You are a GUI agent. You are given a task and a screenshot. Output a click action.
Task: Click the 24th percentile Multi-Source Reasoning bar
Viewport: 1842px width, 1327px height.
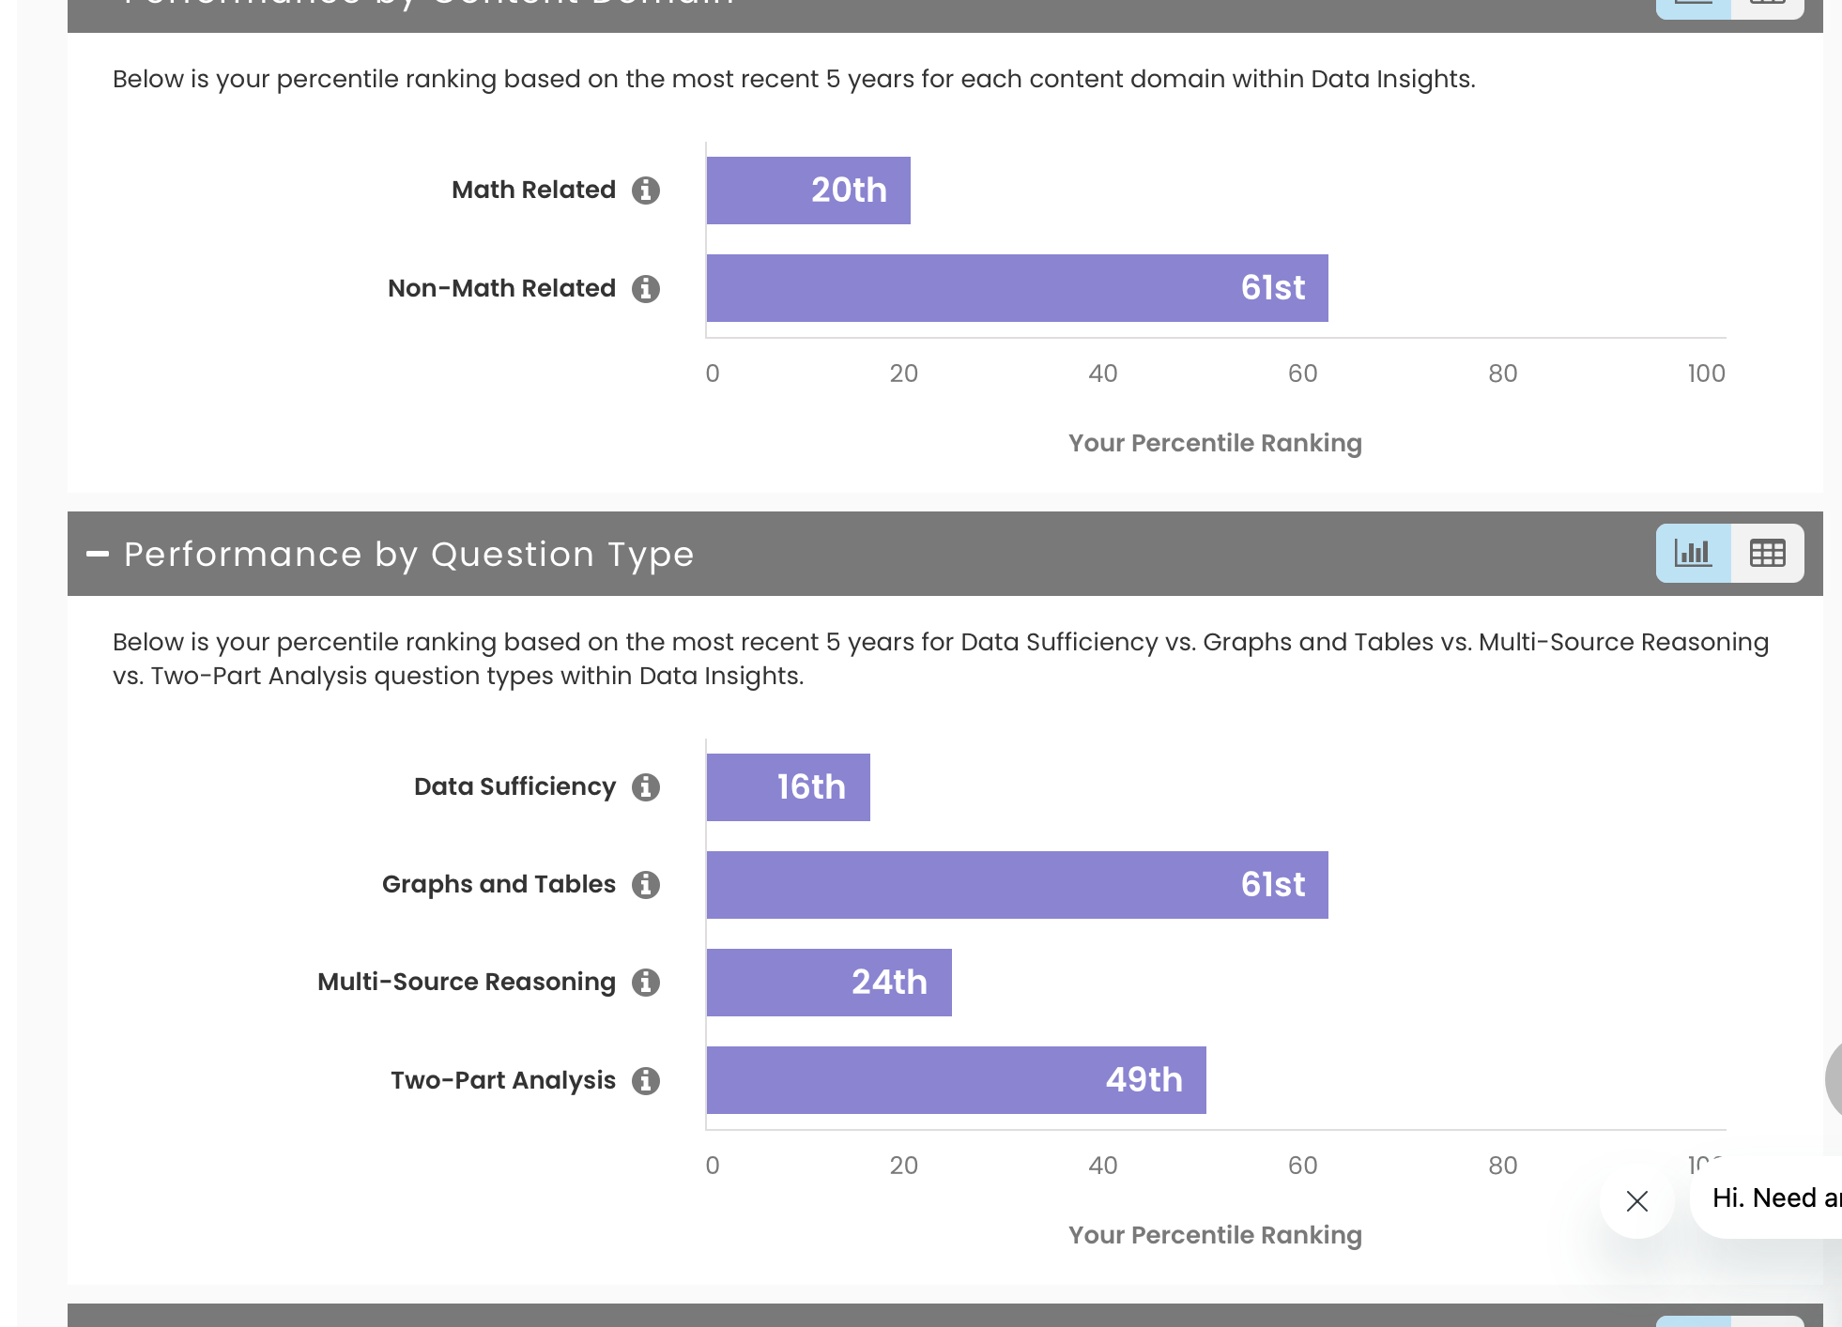pyautogui.click(x=829, y=983)
